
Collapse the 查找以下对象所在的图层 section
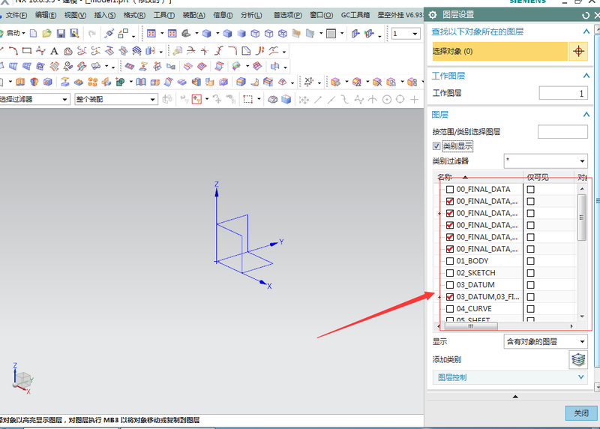pyautogui.click(x=586, y=31)
